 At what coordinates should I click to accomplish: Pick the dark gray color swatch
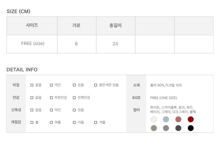(x=178, y=128)
